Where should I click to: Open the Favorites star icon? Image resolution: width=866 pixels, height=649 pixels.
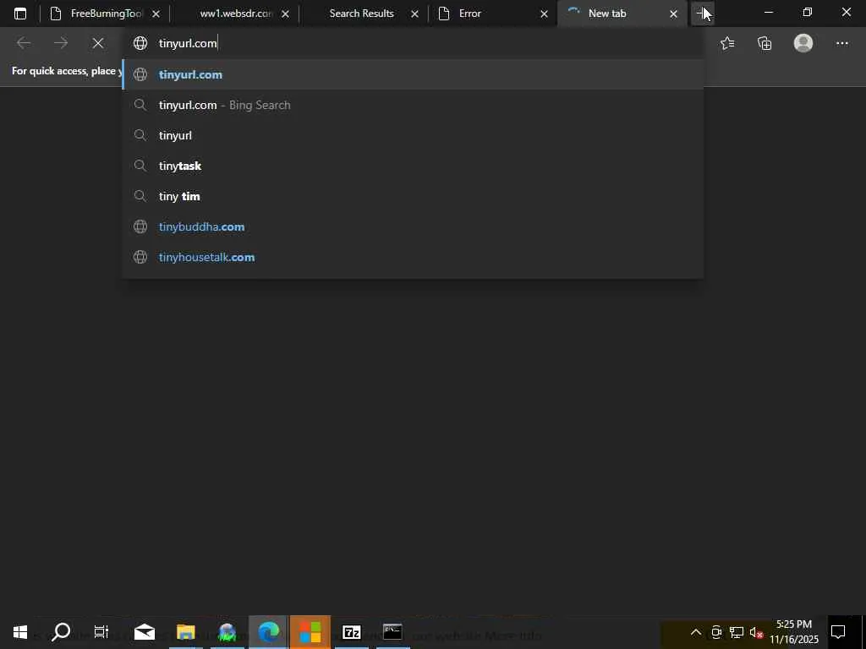click(x=727, y=43)
